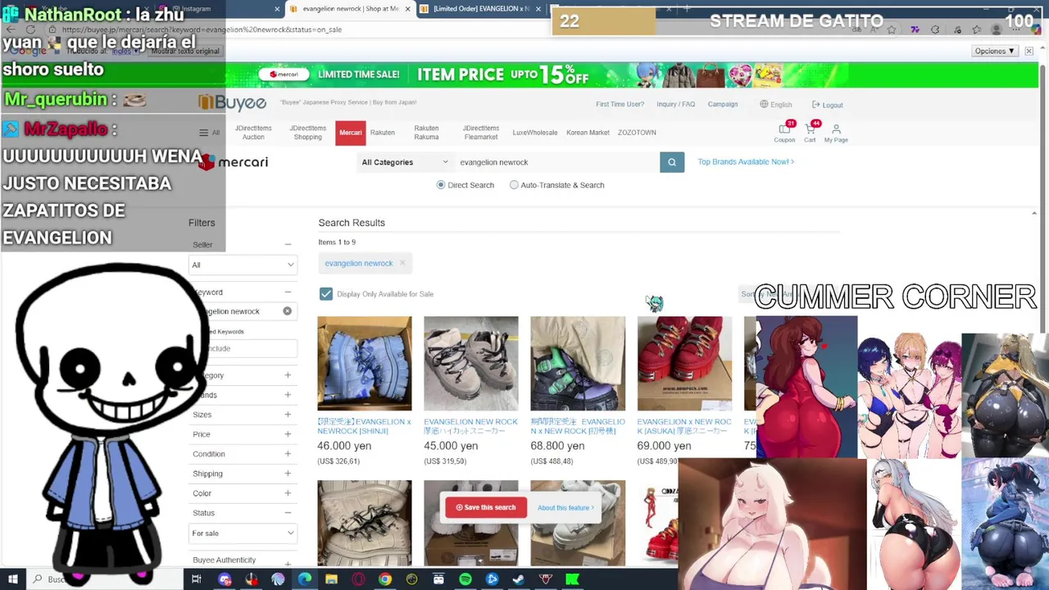Close the evangelion newrock browser tab
Viewport: 1049px width, 590px height.
[406, 9]
